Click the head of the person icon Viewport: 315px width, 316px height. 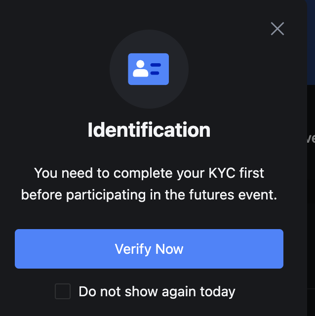tap(140, 64)
